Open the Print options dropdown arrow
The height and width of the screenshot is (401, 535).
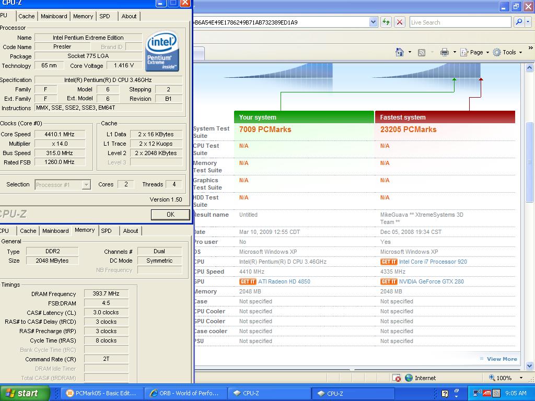[x=455, y=52]
